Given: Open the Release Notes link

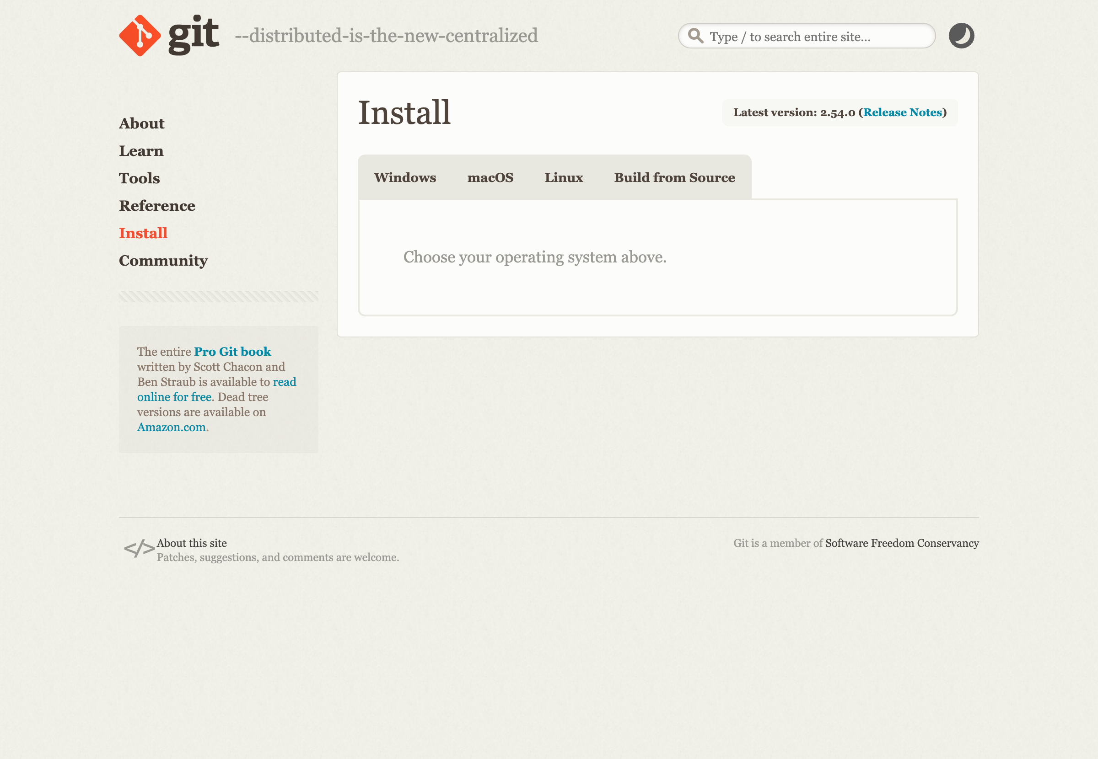Looking at the screenshot, I should coord(903,113).
